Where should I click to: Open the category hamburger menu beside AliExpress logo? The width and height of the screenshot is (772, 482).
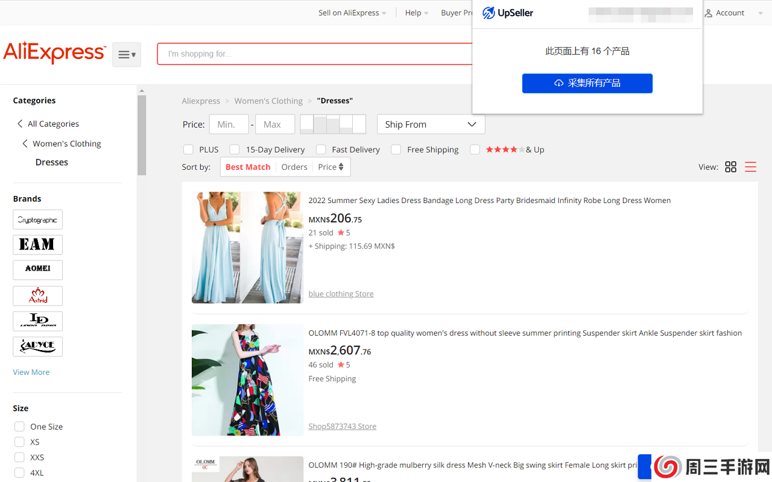click(126, 54)
